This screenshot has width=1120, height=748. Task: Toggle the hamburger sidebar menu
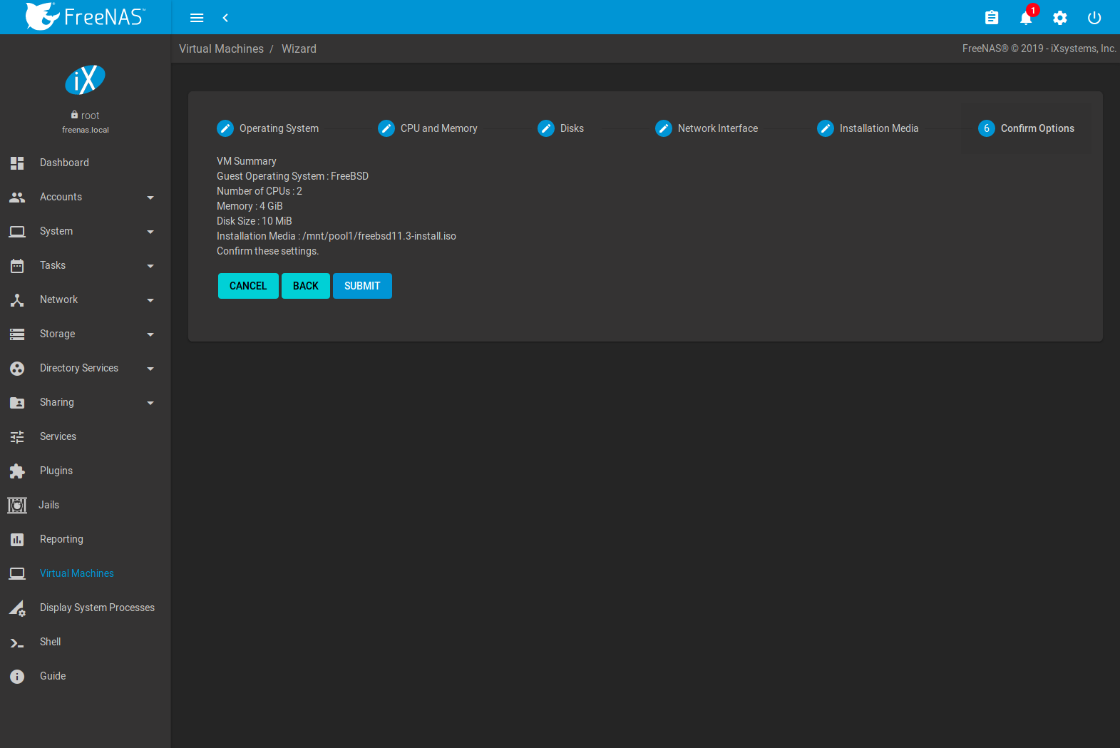(x=197, y=18)
